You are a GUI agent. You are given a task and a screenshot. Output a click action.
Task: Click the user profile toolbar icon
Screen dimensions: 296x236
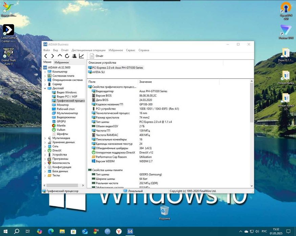click(74, 56)
